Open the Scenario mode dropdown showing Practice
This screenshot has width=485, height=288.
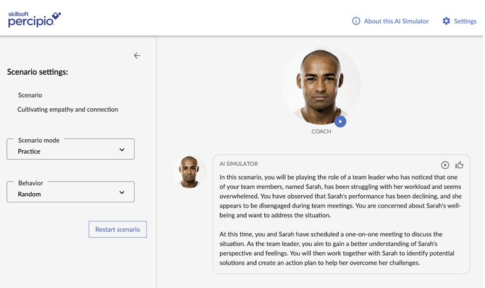[70, 150]
